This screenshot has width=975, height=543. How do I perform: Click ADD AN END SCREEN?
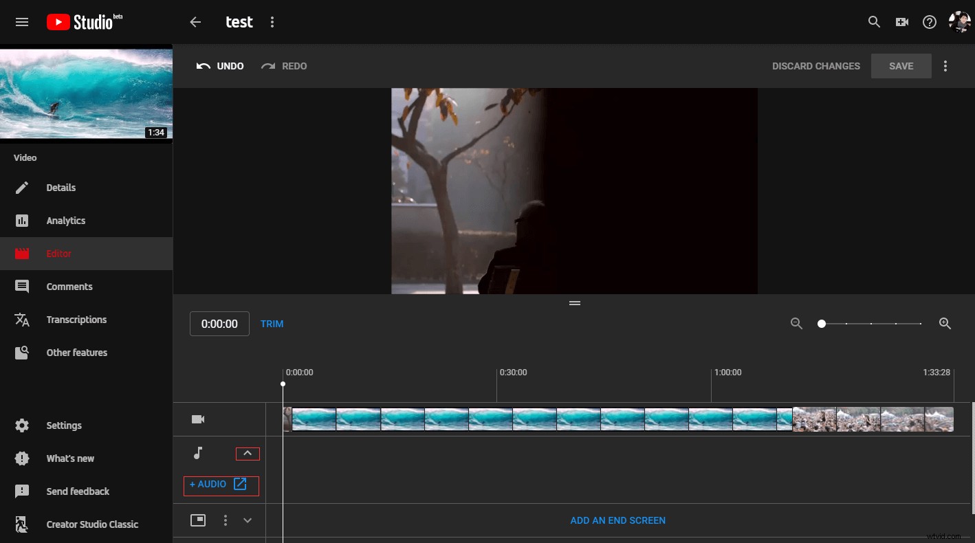tap(617, 520)
